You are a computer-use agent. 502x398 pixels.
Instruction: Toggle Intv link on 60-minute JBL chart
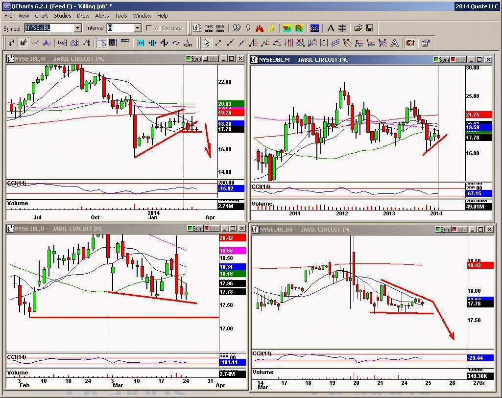[460, 230]
